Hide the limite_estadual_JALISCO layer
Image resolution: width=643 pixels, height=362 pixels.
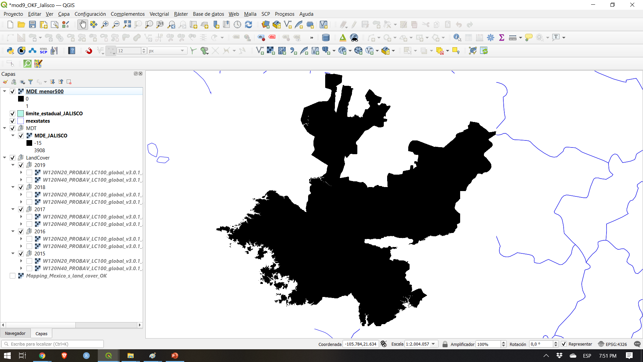[x=12, y=113]
